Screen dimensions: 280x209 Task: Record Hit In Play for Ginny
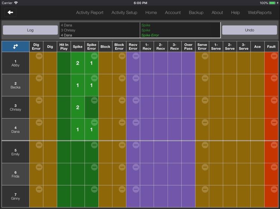click(x=64, y=196)
